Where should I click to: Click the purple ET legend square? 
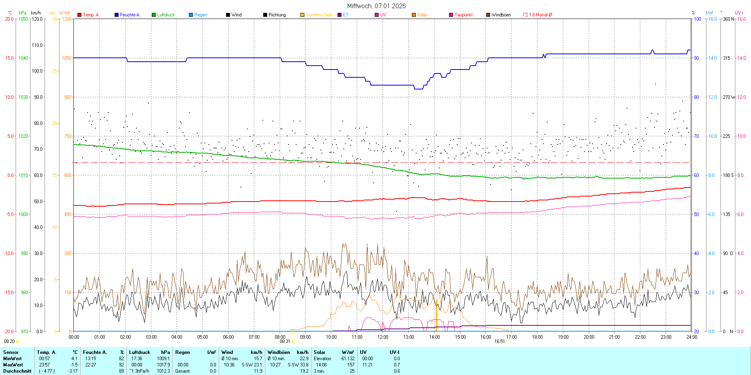point(340,15)
